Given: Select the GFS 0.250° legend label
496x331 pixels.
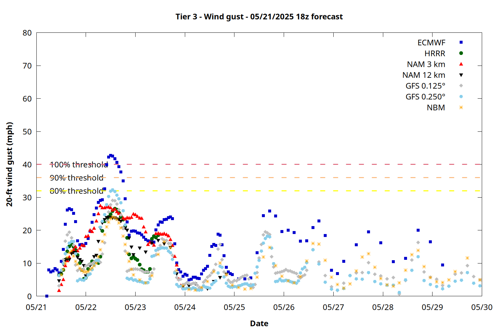Looking at the screenshot, I should click(425, 97).
